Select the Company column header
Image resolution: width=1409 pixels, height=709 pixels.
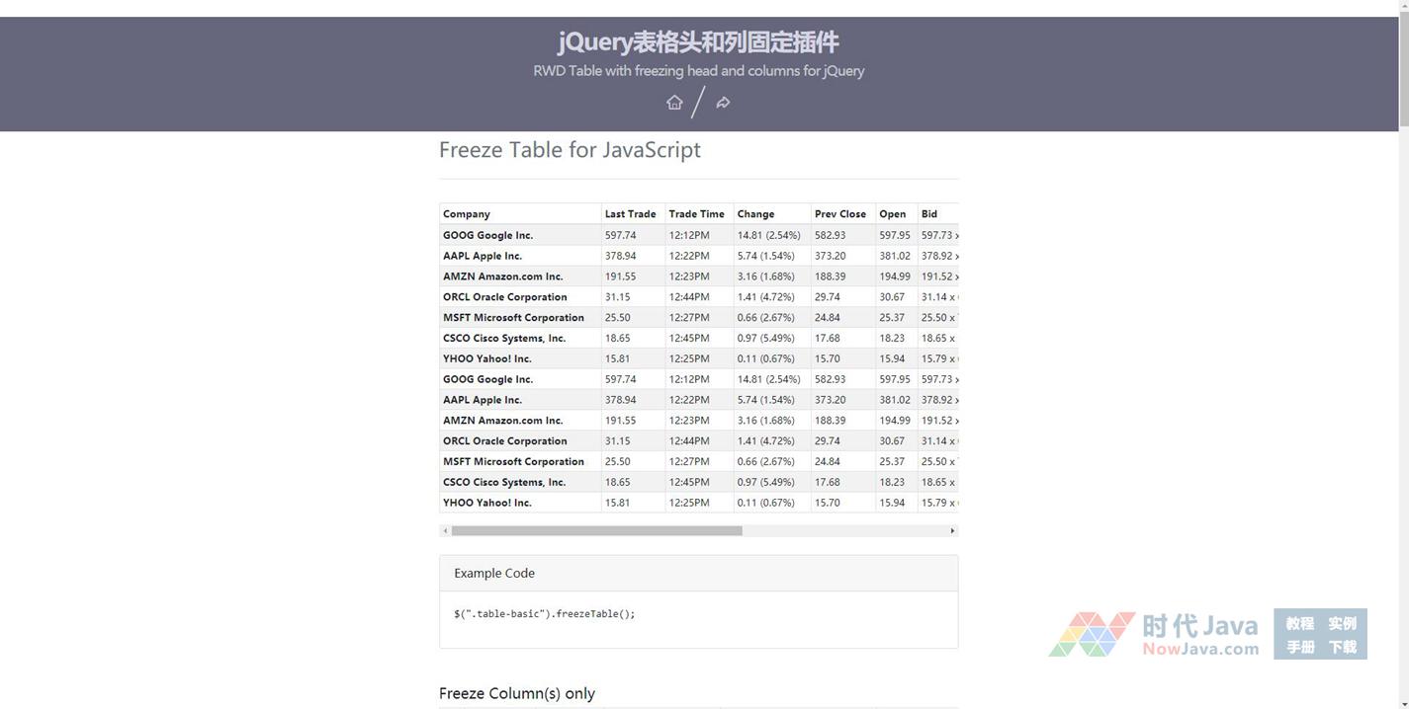coord(467,214)
